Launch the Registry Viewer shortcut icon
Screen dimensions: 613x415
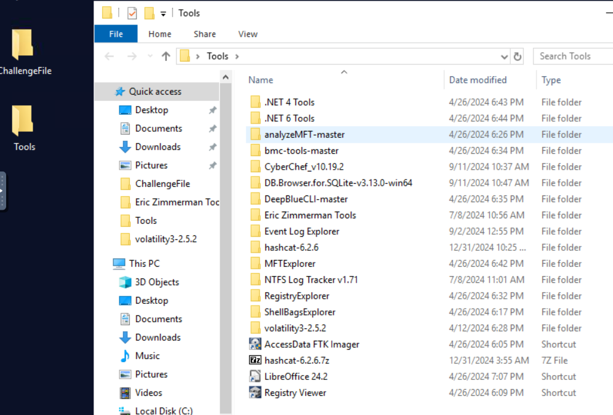point(255,392)
